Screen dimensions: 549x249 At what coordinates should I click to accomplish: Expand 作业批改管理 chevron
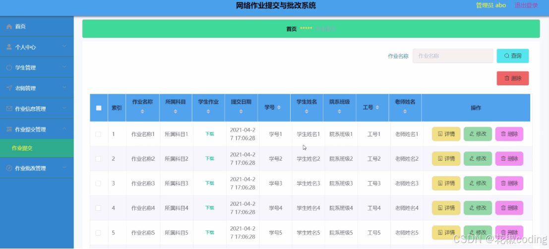(64, 168)
